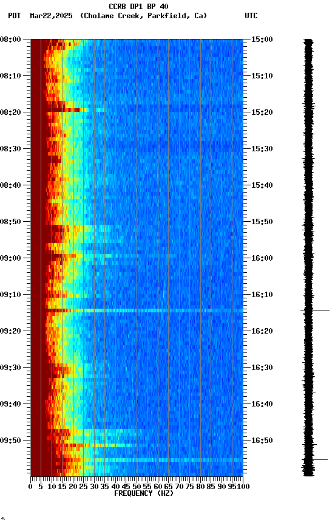
Task: Click the bright event streak just after 09:50
Action: click(x=97, y=445)
